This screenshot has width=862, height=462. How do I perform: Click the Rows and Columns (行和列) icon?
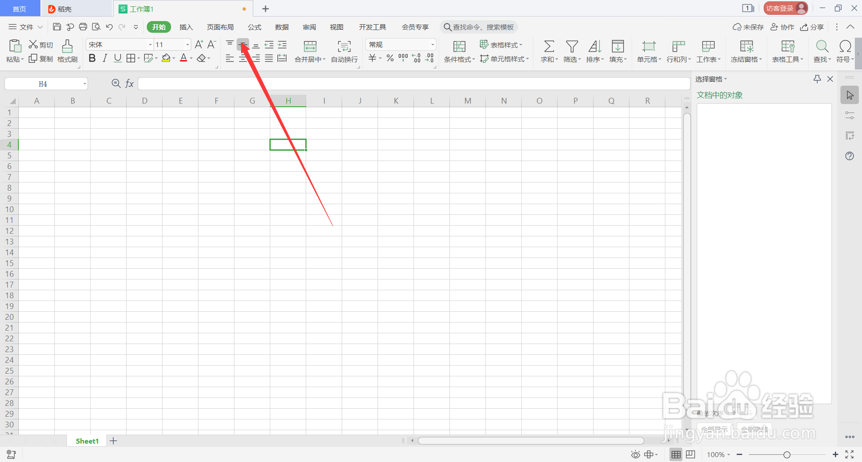pos(678,46)
